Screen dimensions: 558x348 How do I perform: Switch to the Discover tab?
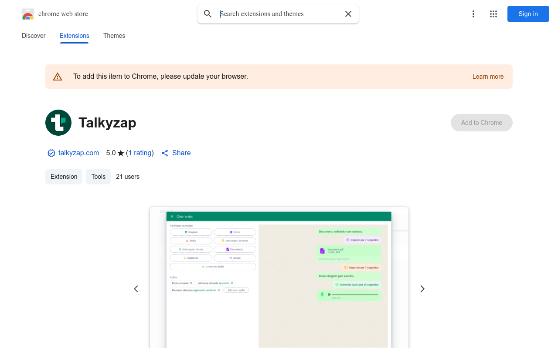34,36
